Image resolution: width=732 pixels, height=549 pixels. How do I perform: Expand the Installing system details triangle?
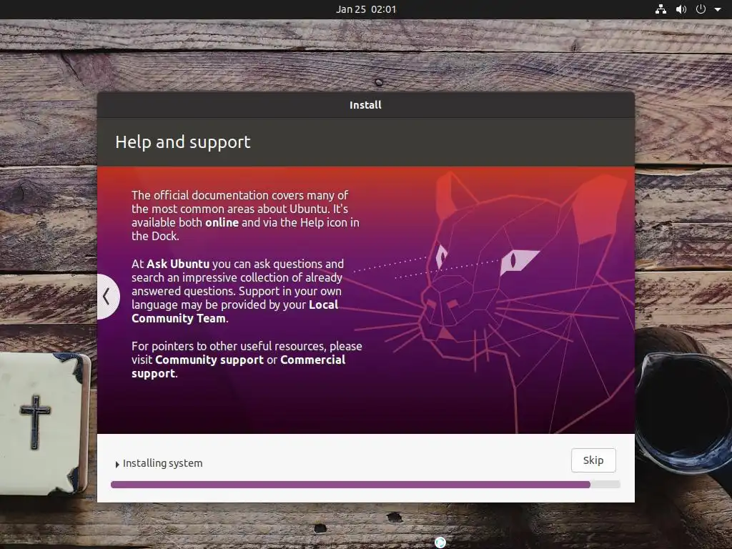117,464
